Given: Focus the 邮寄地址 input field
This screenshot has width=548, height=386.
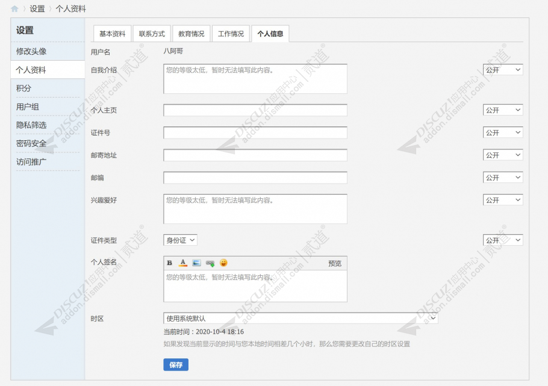Looking at the screenshot, I should (x=255, y=155).
